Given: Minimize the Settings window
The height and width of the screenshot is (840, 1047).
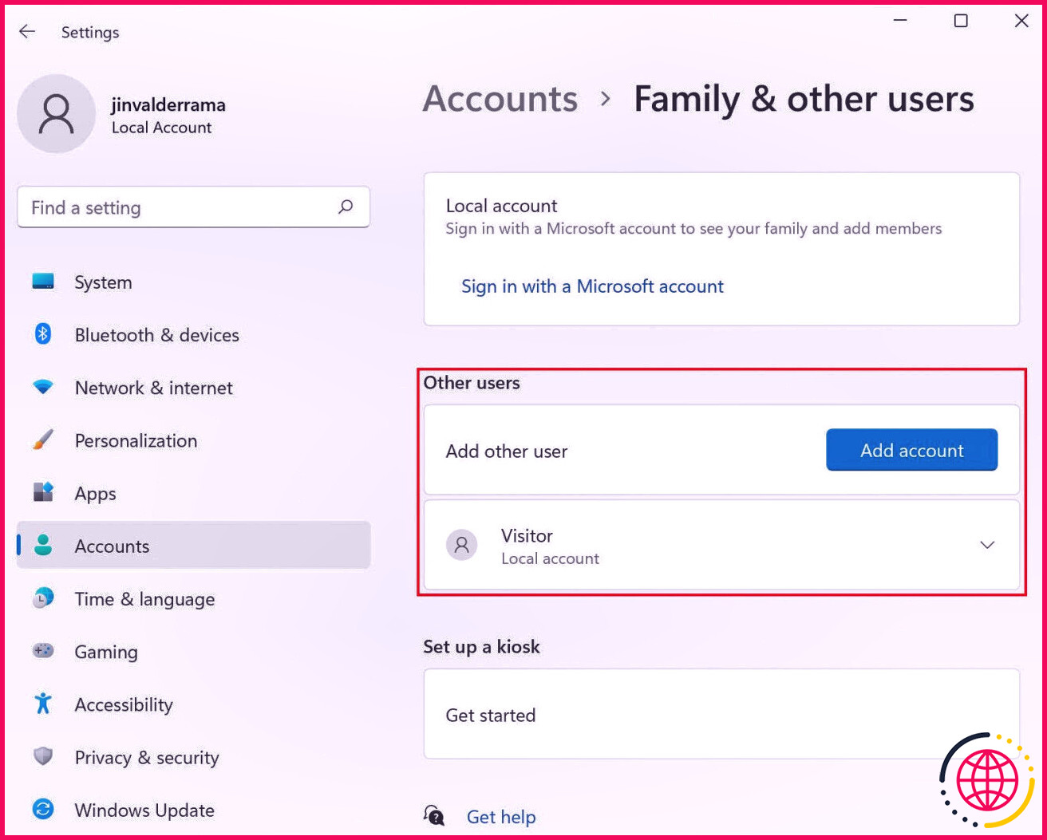Looking at the screenshot, I should tap(901, 21).
